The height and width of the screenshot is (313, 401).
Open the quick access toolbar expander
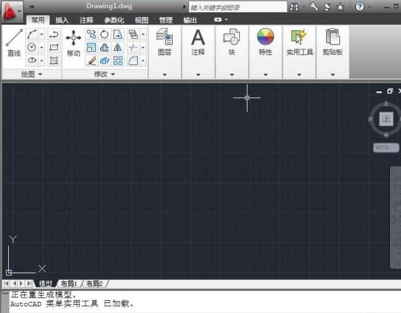coord(32,6)
